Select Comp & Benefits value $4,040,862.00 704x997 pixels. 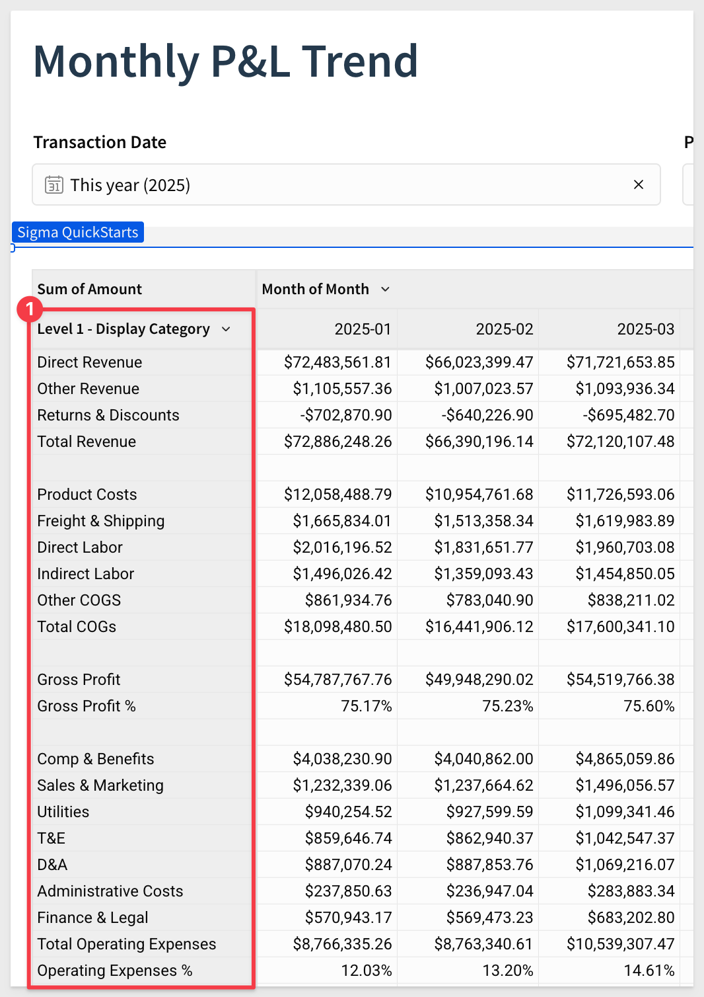tap(484, 759)
